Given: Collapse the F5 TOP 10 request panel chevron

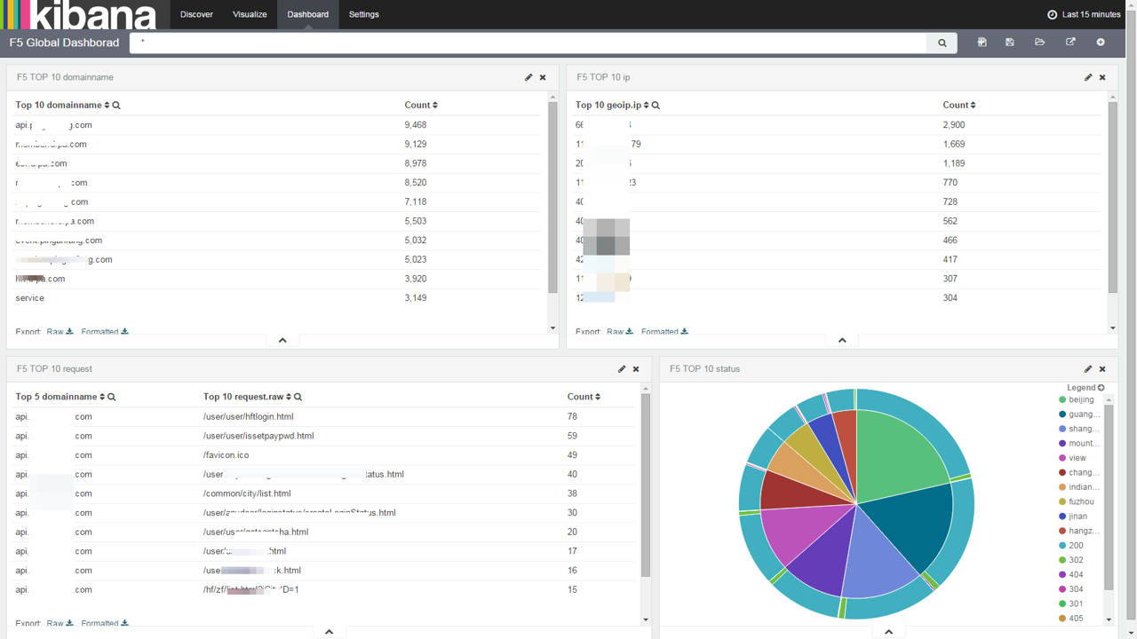Looking at the screenshot, I should [329, 632].
